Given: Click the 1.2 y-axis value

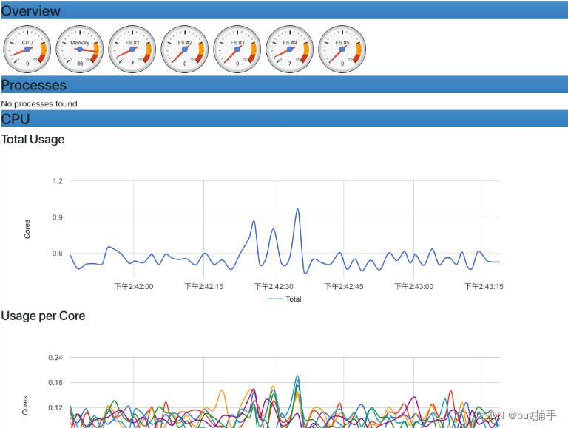Looking at the screenshot, I should click(58, 181).
